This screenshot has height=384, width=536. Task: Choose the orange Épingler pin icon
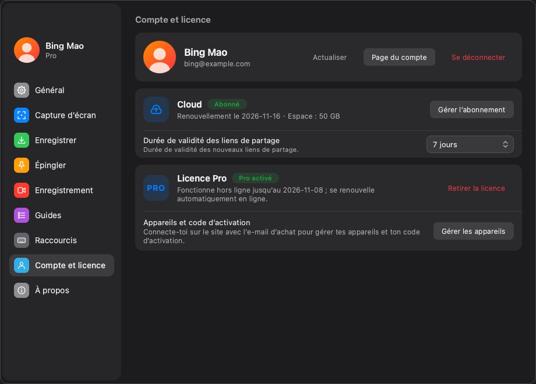[22, 165]
